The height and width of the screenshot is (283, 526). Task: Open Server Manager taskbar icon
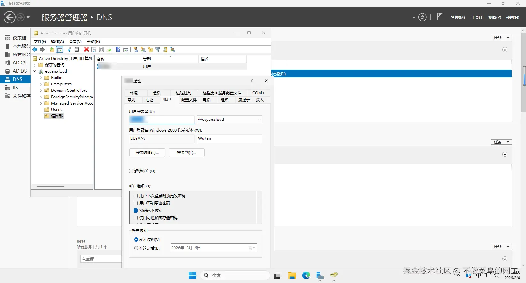(x=320, y=275)
